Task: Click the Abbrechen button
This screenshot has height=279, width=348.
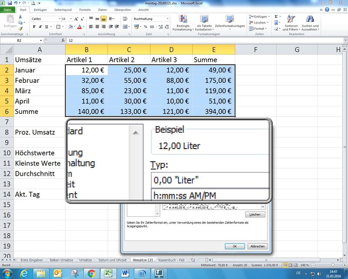Action: tap(257, 246)
